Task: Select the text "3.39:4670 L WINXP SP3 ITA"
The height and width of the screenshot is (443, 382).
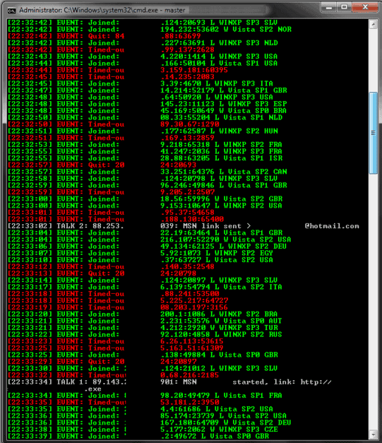Action: pyautogui.click(x=217, y=83)
